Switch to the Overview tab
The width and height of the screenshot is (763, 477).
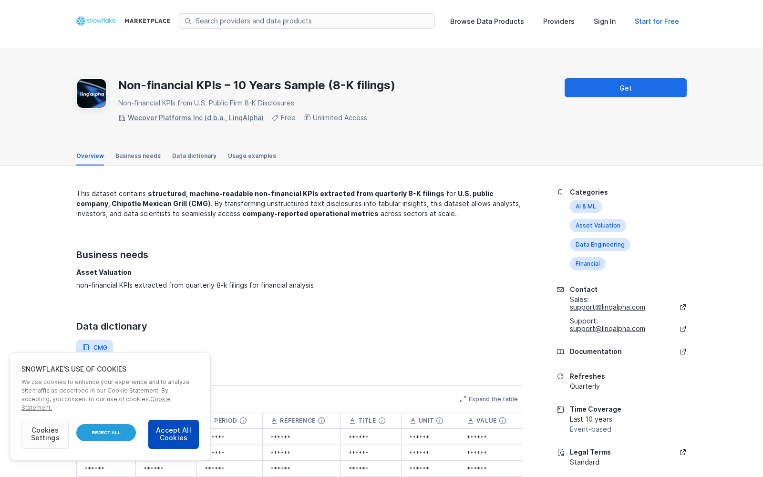90,156
